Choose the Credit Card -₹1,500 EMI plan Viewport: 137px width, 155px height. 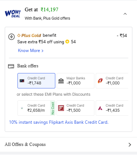pyautogui.click(x=75, y=108)
